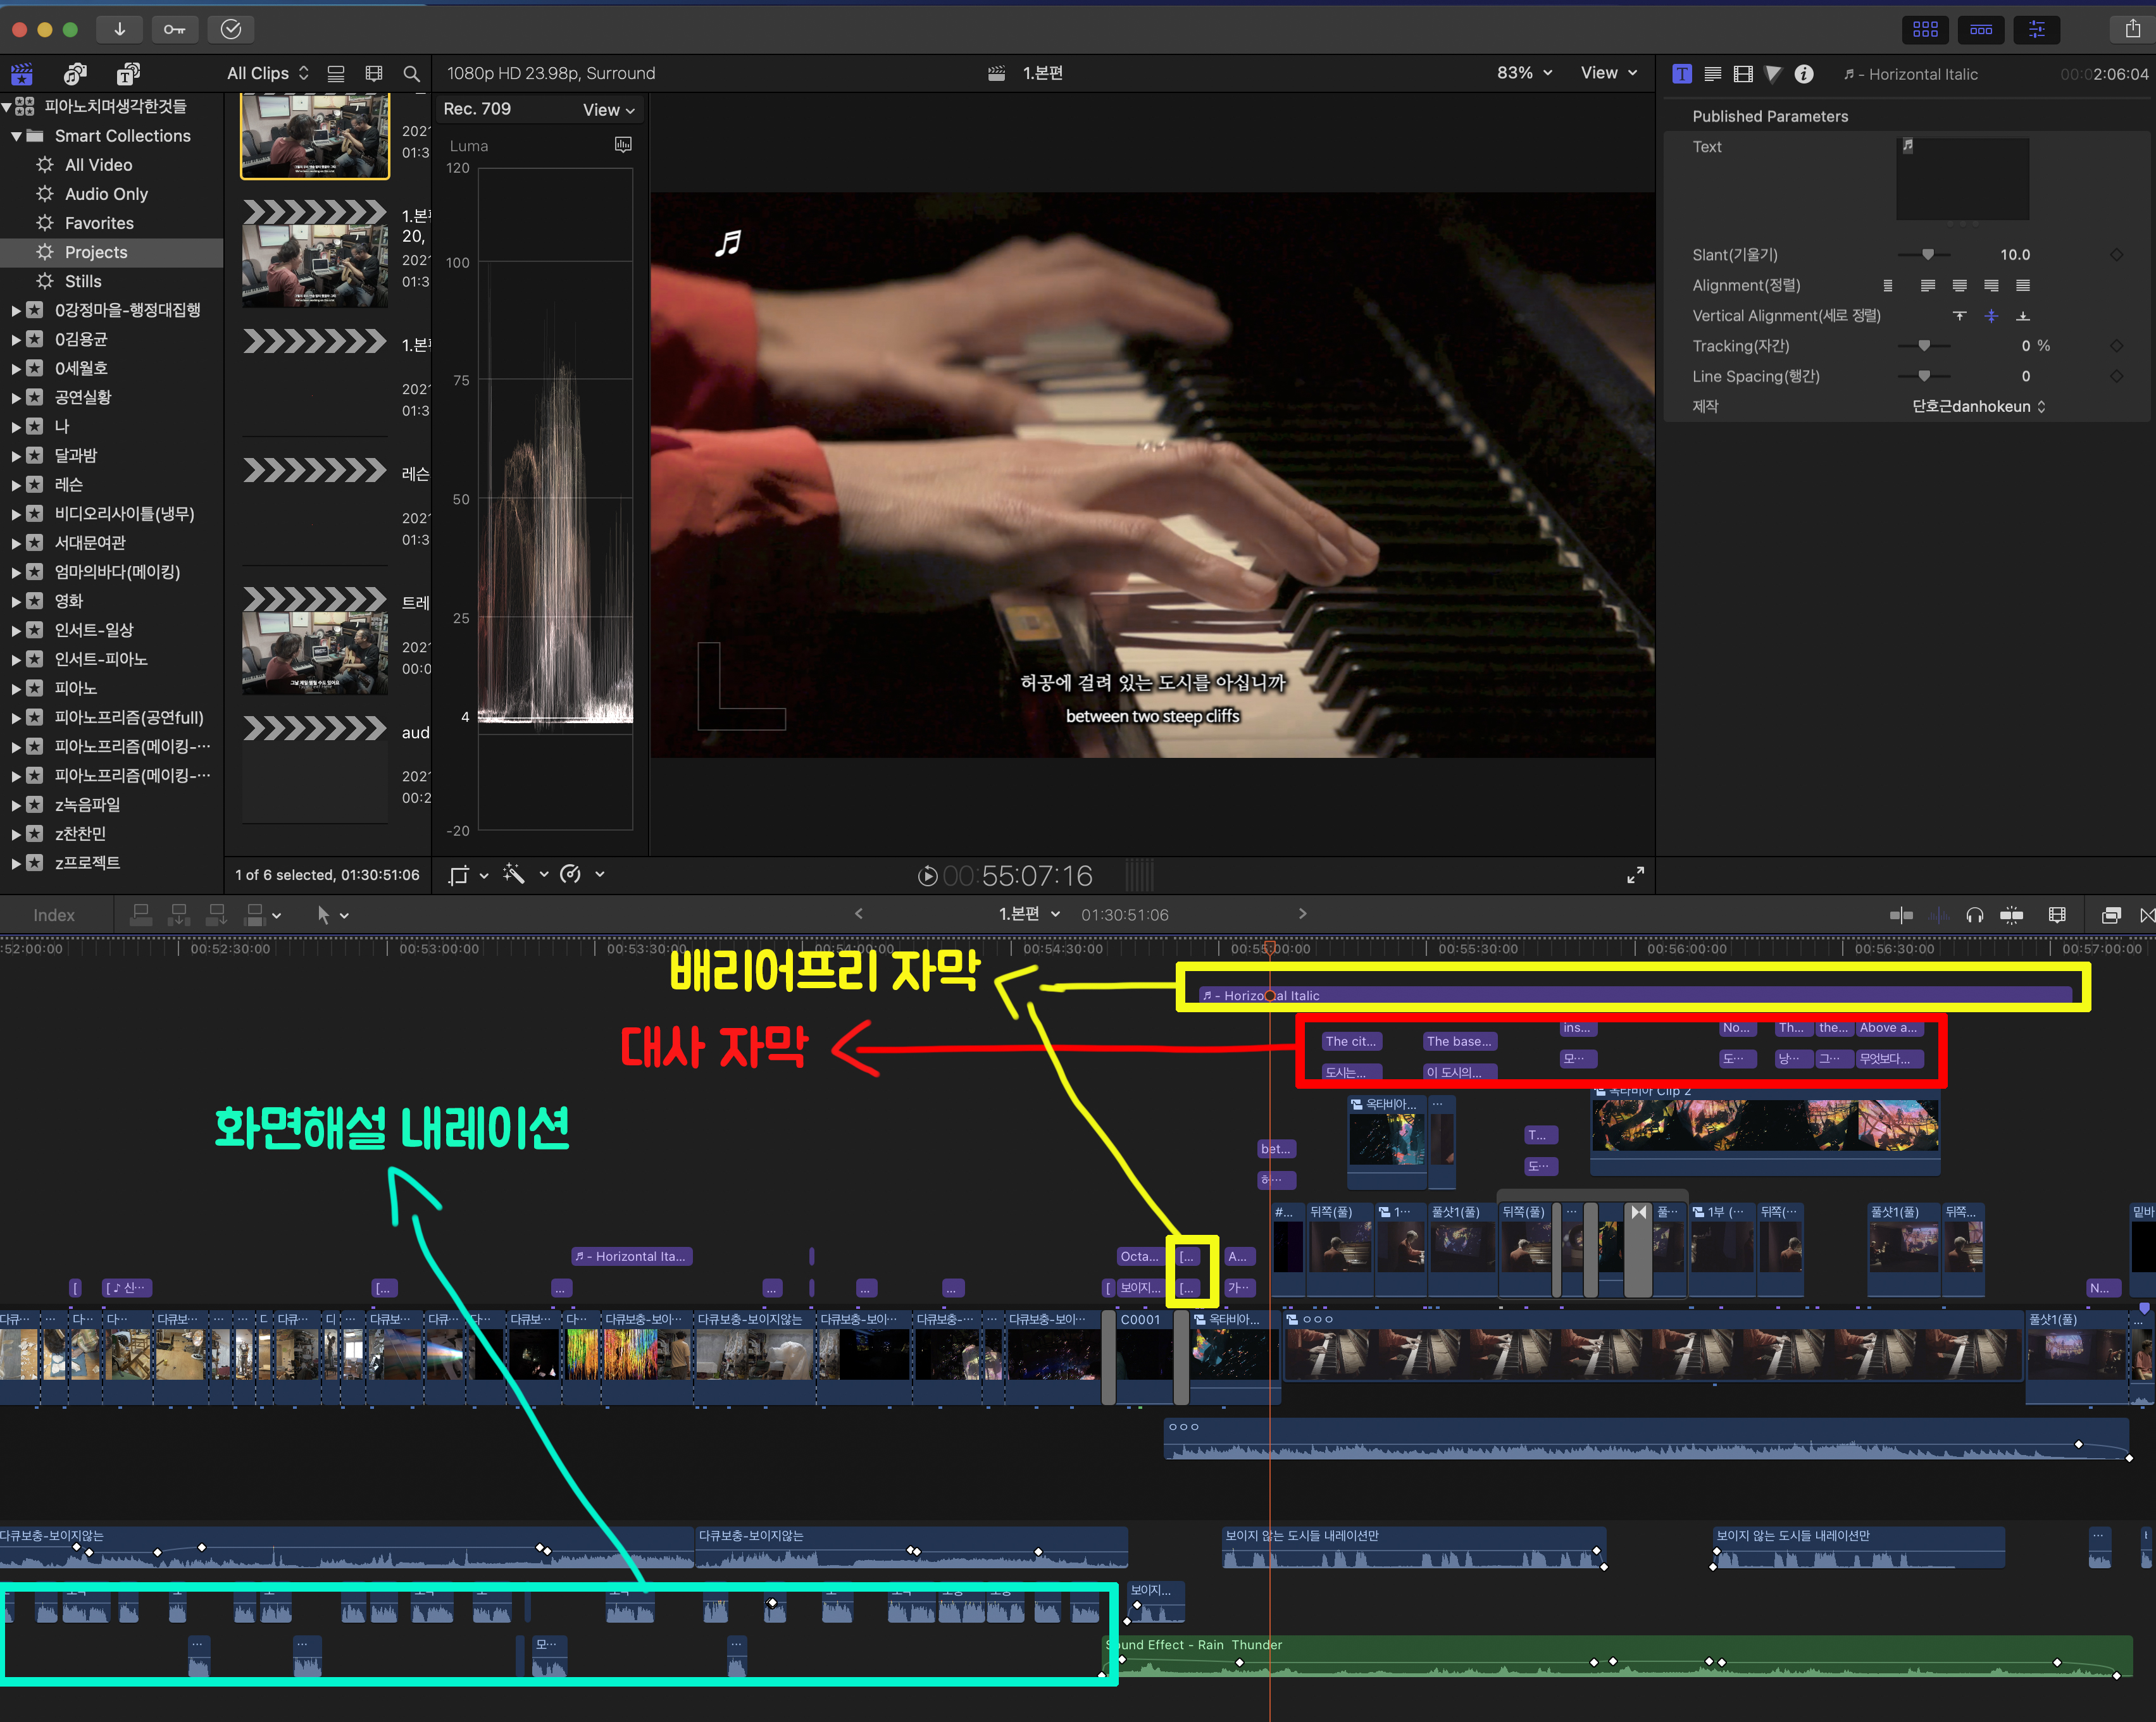Viewport: 2156px width, 1722px height.
Task: Click the Titles and Generators sidebar icon
Action: click(x=128, y=74)
